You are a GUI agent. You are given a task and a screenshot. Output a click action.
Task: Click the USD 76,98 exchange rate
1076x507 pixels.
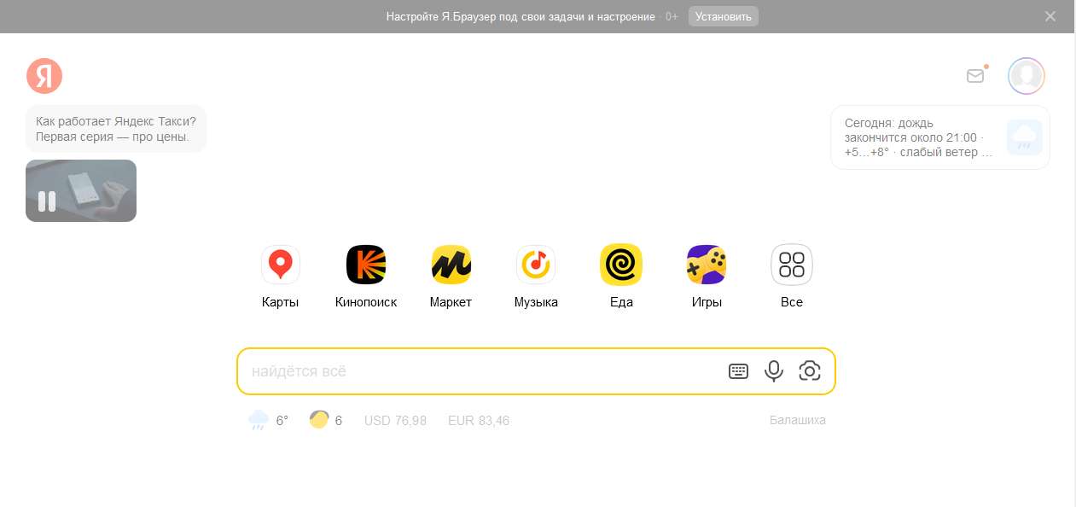click(395, 421)
